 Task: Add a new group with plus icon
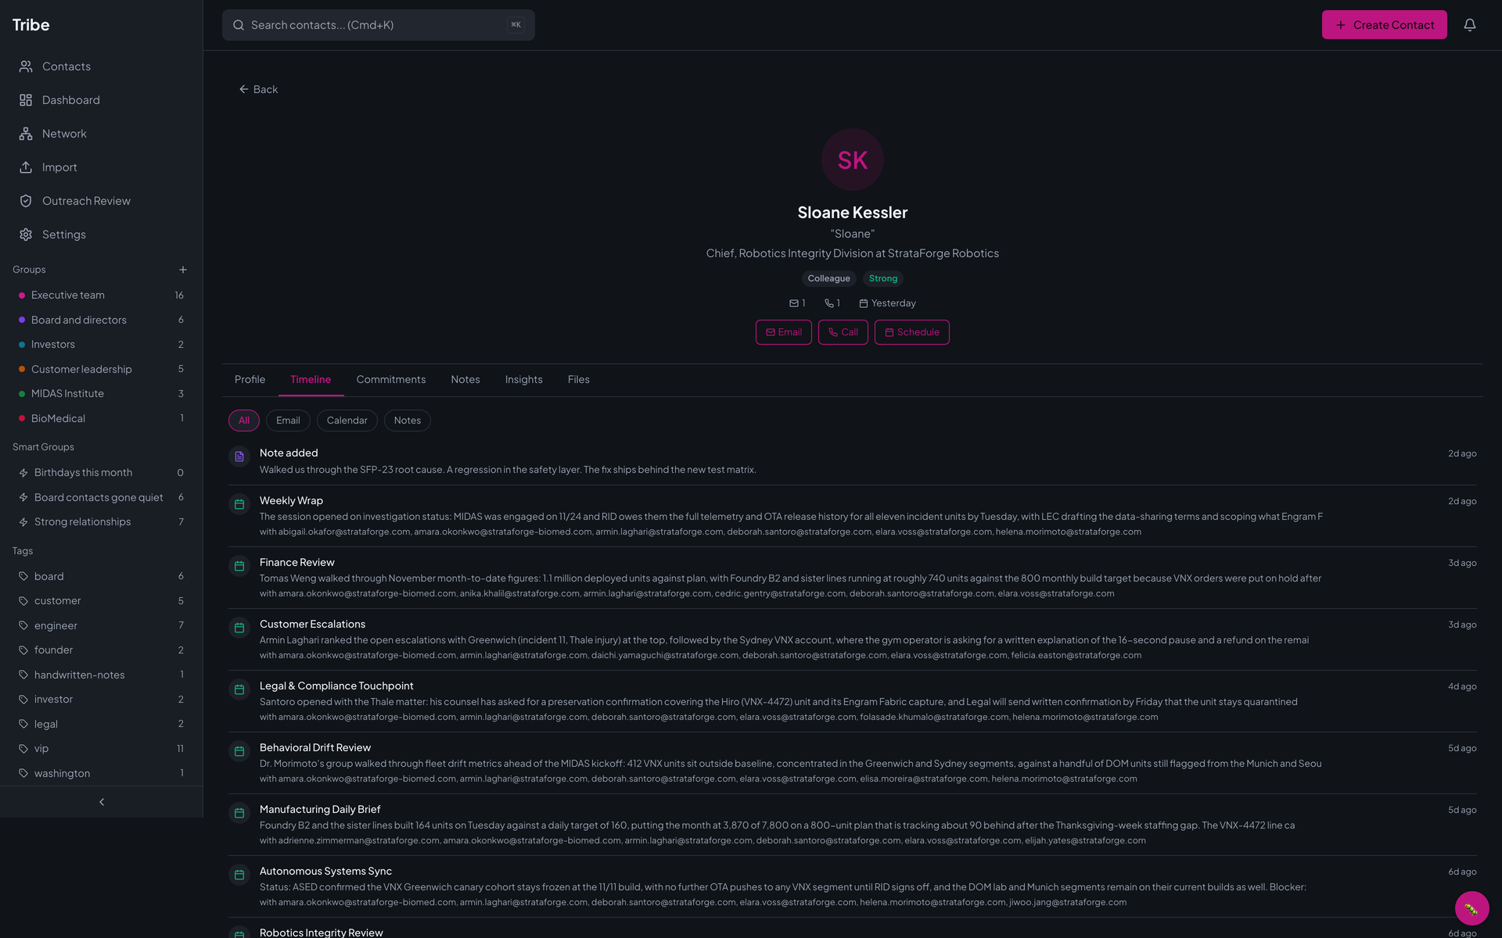(183, 270)
